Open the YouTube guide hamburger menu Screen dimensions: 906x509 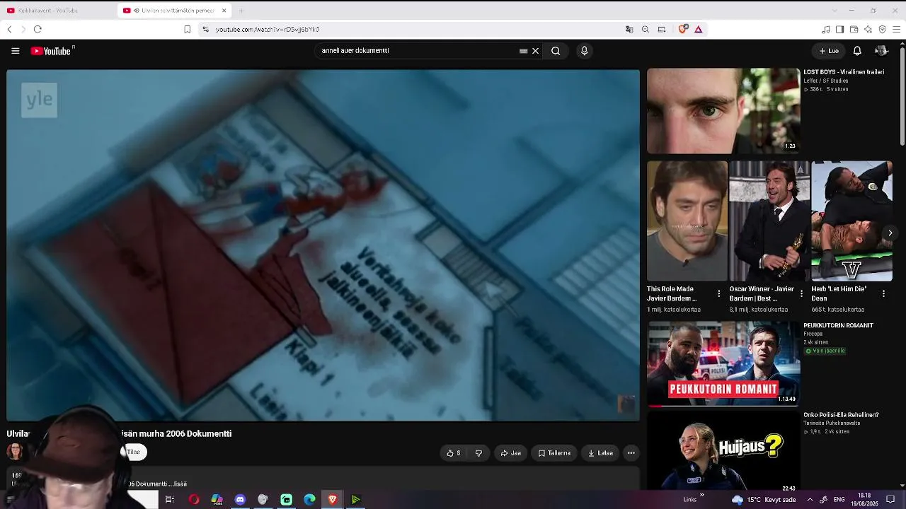coord(15,51)
